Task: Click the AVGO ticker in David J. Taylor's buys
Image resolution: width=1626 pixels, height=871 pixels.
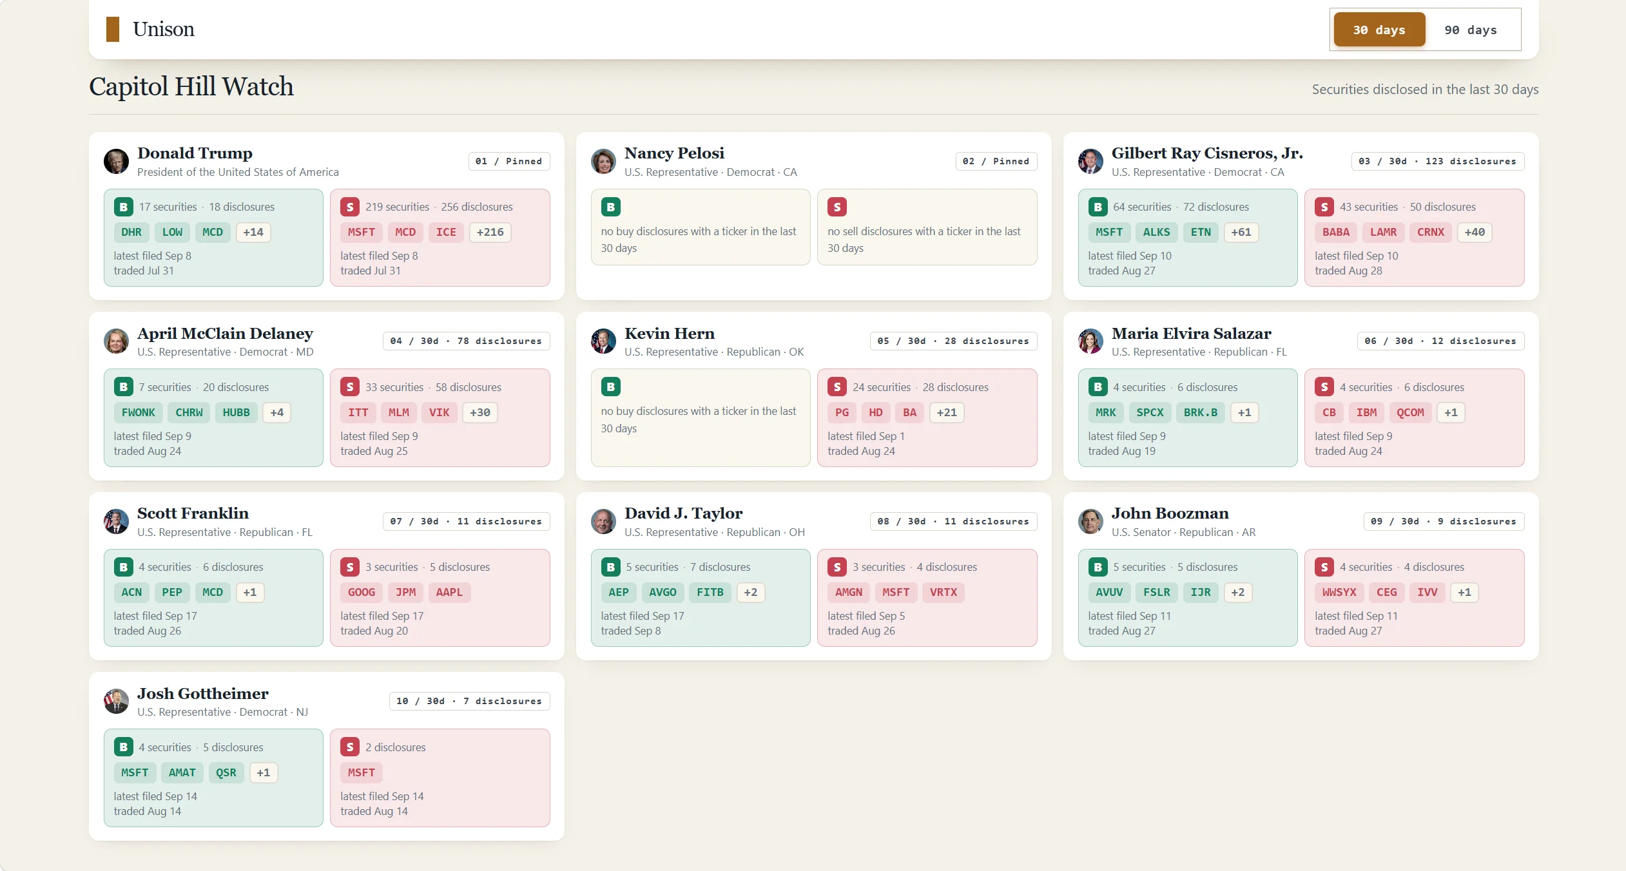Action: tap(663, 592)
